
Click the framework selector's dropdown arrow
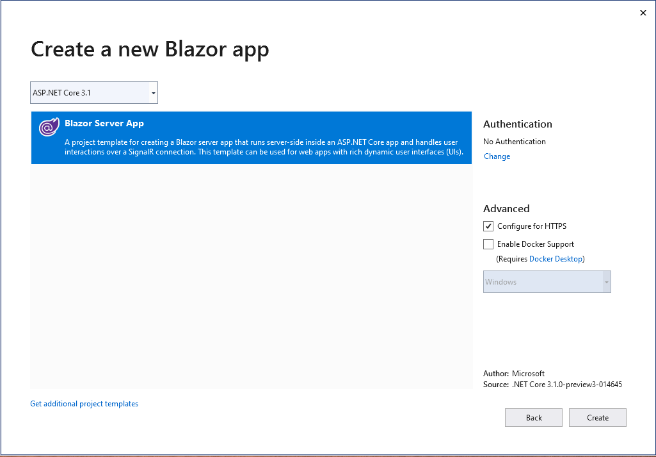click(x=153, y=92)
